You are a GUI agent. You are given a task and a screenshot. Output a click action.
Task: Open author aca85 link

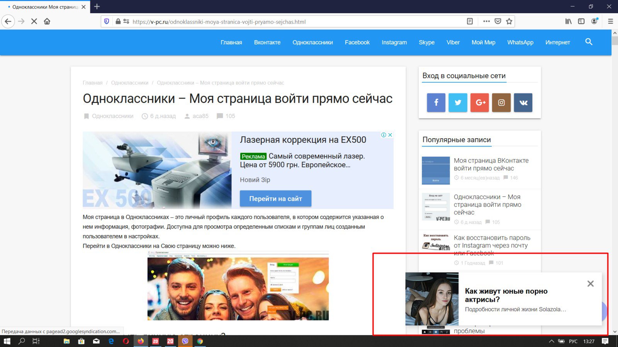(x=200, y=116)
